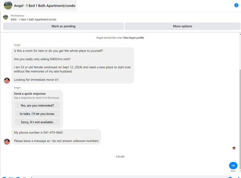241x178 pixels.
Task: Select the phone number message bubble
Action: pyautogui.click(x=56, y=137)
